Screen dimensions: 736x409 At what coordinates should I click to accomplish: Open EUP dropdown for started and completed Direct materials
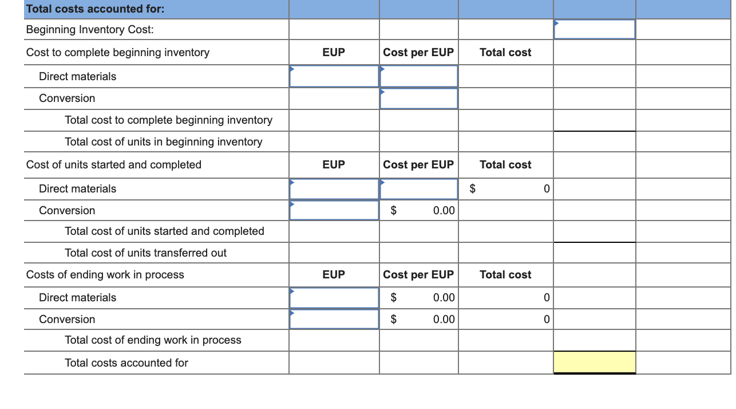pyautogui.click(x=334, y=188)
